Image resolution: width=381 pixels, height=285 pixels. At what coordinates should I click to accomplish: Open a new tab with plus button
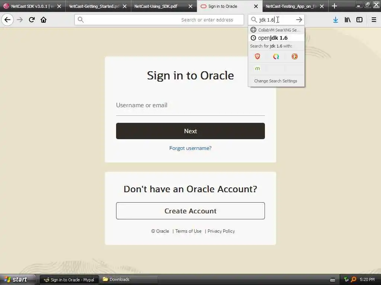pyautogui.click(x=334, y=6)
